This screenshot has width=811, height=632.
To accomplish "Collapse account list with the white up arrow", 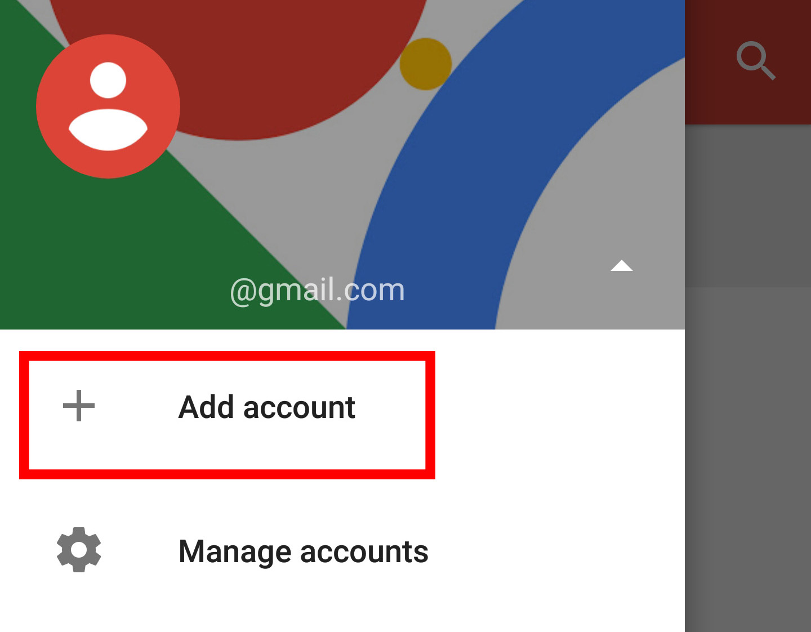I will (x=622, y=265).
